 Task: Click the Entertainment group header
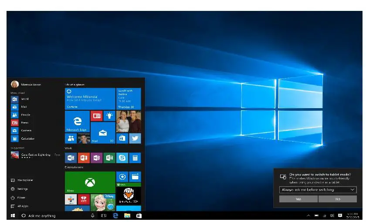74,167
